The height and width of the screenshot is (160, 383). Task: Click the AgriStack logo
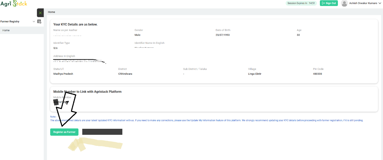(14, 4)
